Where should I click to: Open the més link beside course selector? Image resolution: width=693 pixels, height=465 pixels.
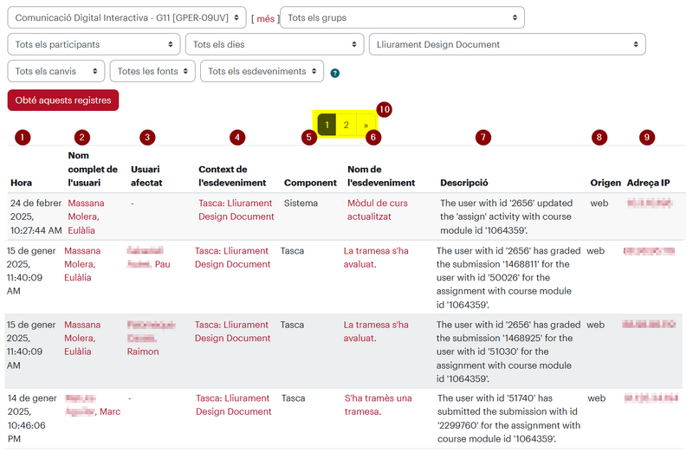click(266, 19)
